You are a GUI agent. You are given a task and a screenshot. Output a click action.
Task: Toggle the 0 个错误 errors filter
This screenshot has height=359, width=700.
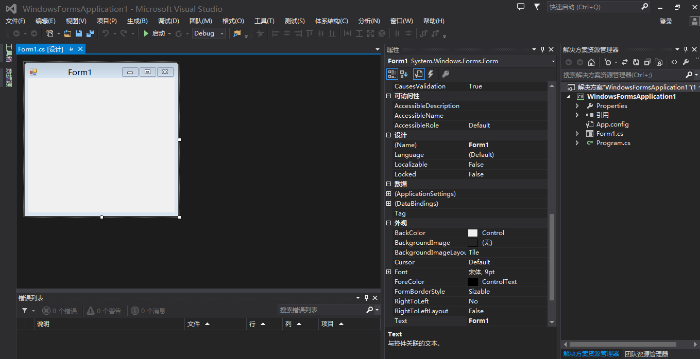click(59, 311)
